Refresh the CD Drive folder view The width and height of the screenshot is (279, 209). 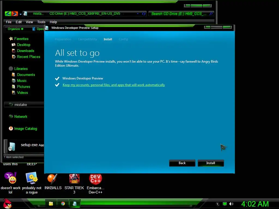(x=144, y=14)
